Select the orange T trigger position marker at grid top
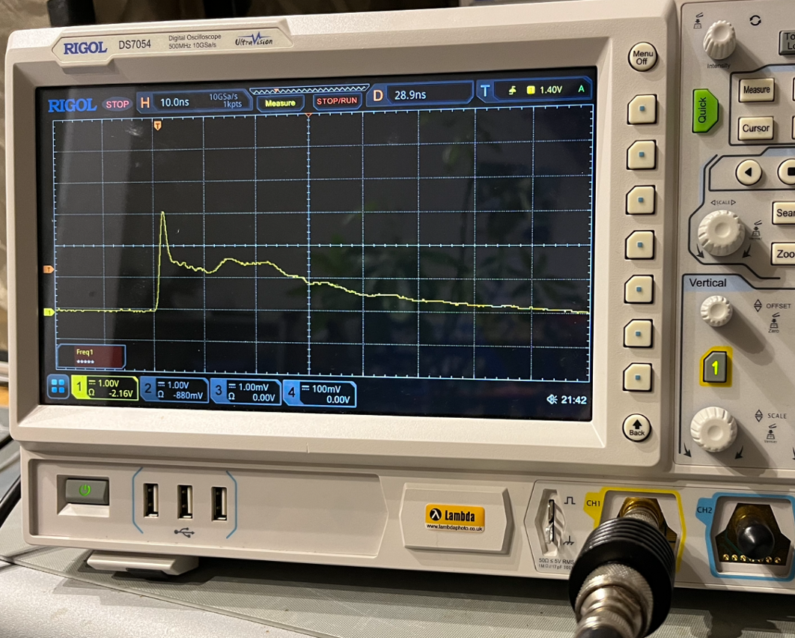This screenshot has width=795, height=638. pyautogui.click(x=158, y=125)
